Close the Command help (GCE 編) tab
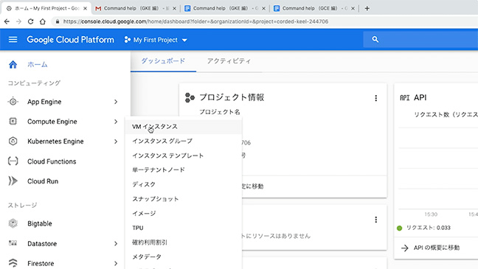The width and height of the screenshot is (478, 269). point(353,9)
